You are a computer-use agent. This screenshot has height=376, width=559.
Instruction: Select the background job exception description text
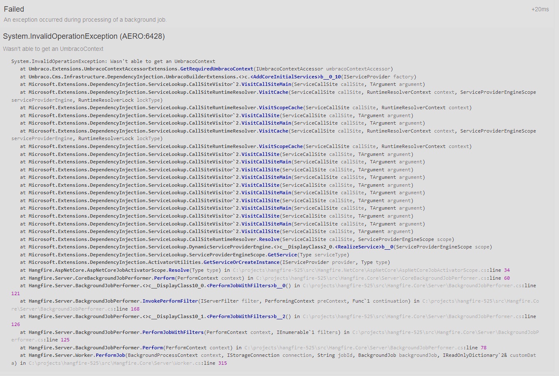[85, 20]
